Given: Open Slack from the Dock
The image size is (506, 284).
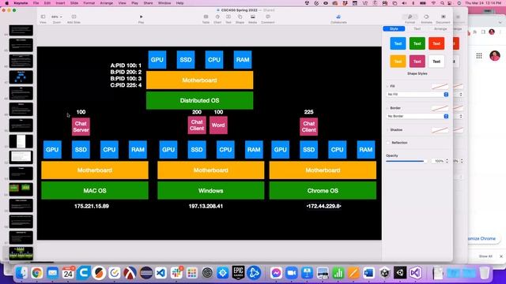Looking at the screenshot, I should (x=176, y=273).
